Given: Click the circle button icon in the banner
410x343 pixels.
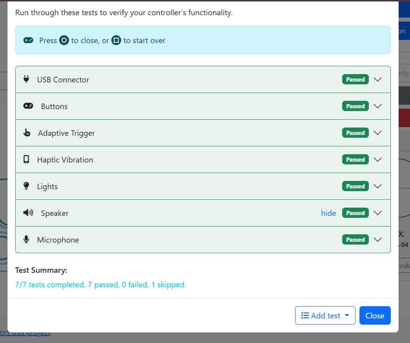Looking at the screenshot, I should coord(64,40).
